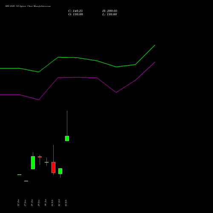Click the SRF CE Options Chart title

coord(28,6)
